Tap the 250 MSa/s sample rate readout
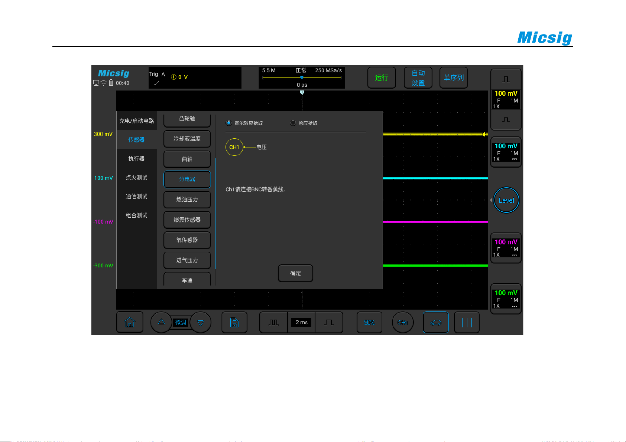The width and height of the screenshot is (626, 442). [328, 70]
